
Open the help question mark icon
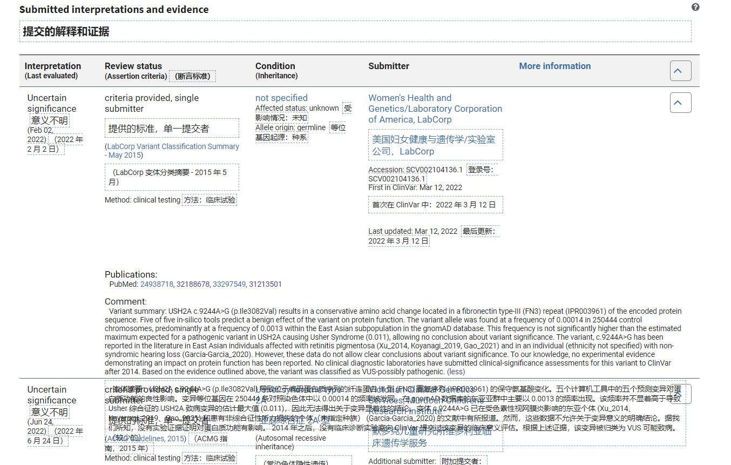tap(695, 7)
